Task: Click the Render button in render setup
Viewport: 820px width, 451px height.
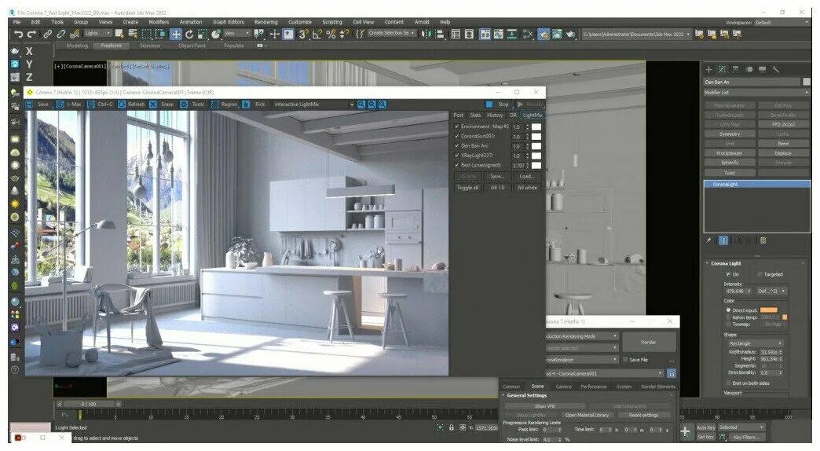Action: (x=649, y=342)
